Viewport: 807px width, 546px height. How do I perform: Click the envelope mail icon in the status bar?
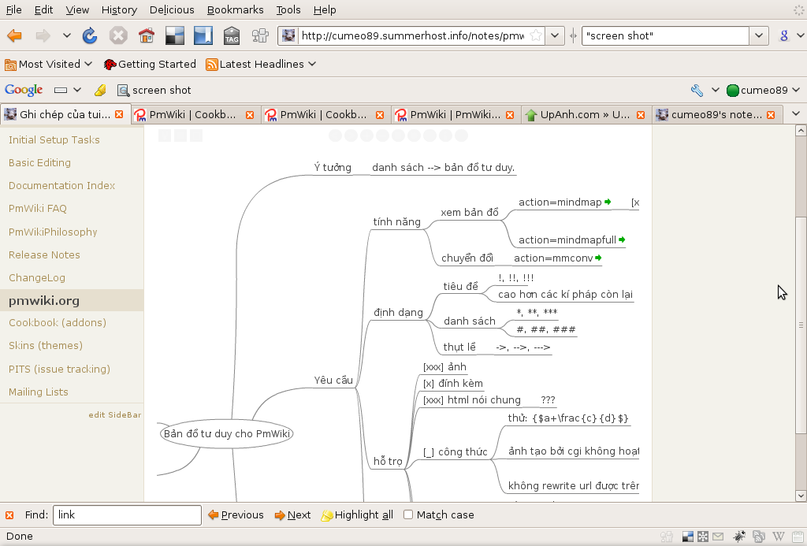(x=717, y=537)
